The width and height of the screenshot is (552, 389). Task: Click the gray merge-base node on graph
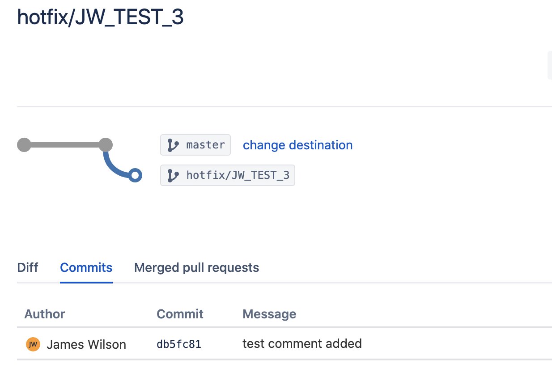pos(105,145)
